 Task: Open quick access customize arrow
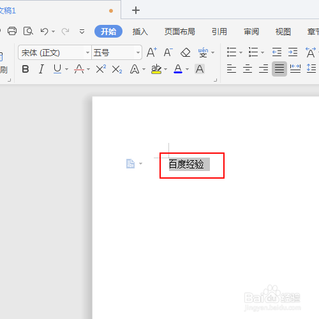pos(82,31)
